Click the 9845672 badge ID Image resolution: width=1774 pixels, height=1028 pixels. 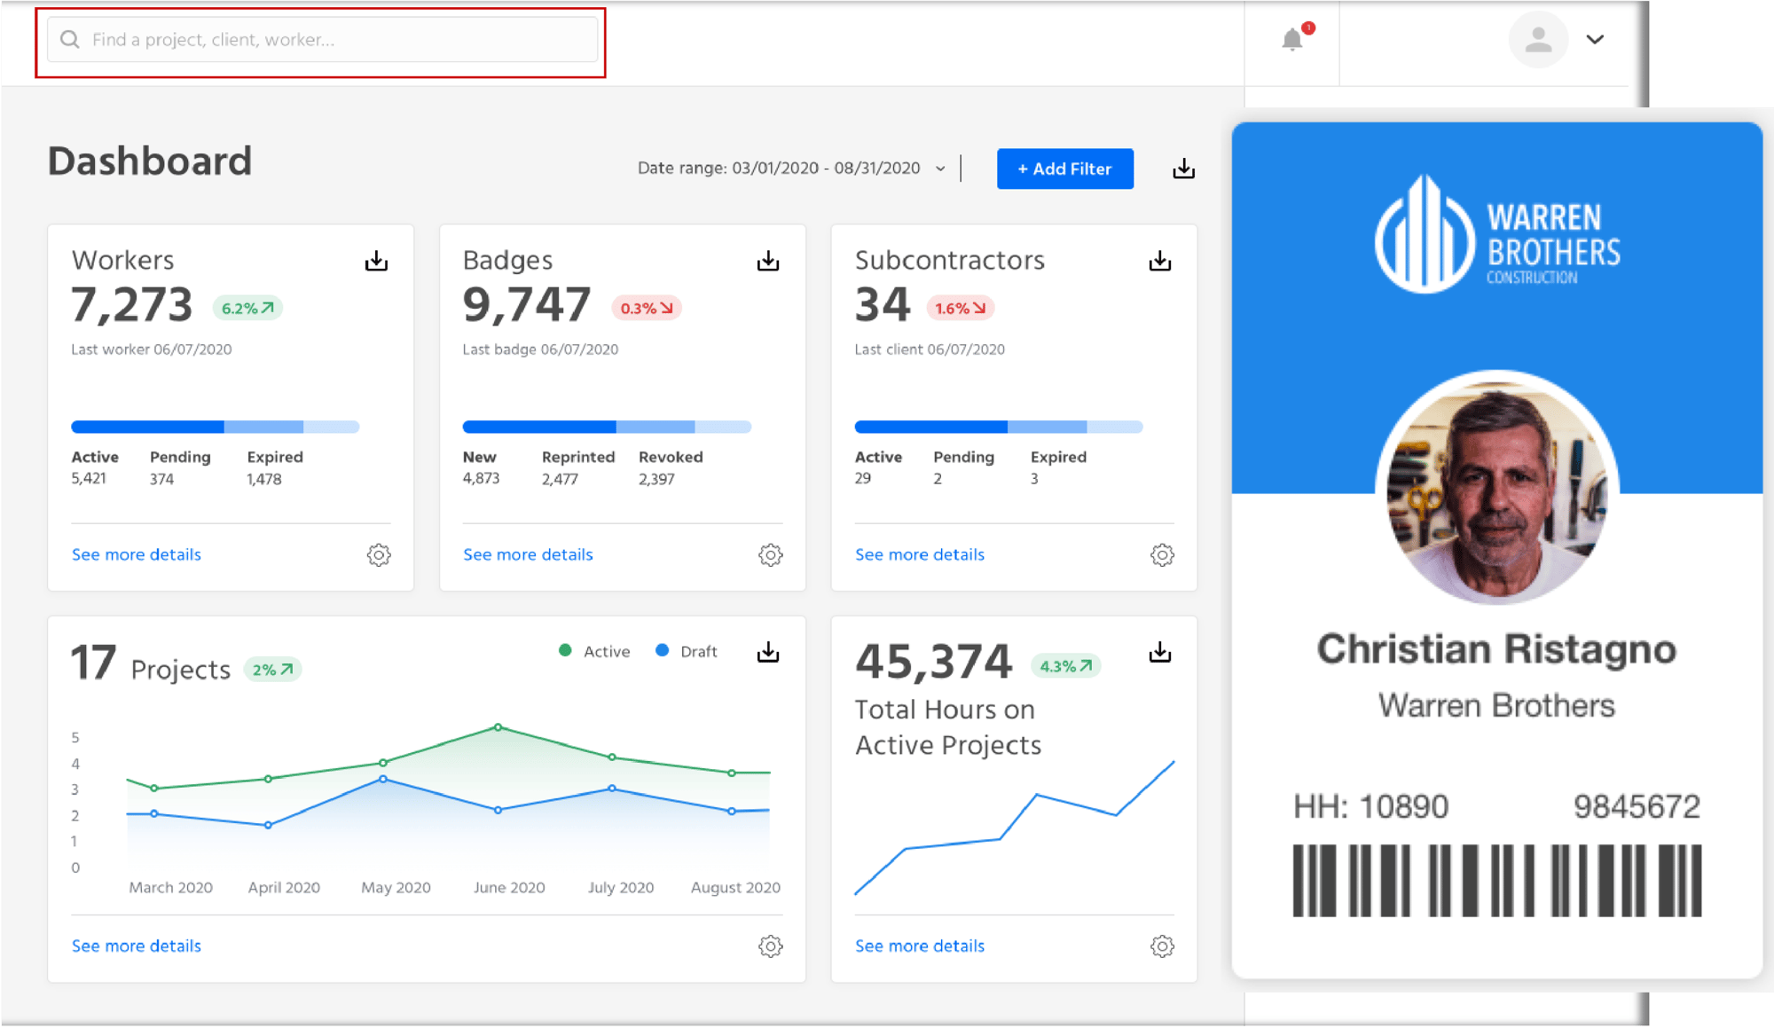1637,806
